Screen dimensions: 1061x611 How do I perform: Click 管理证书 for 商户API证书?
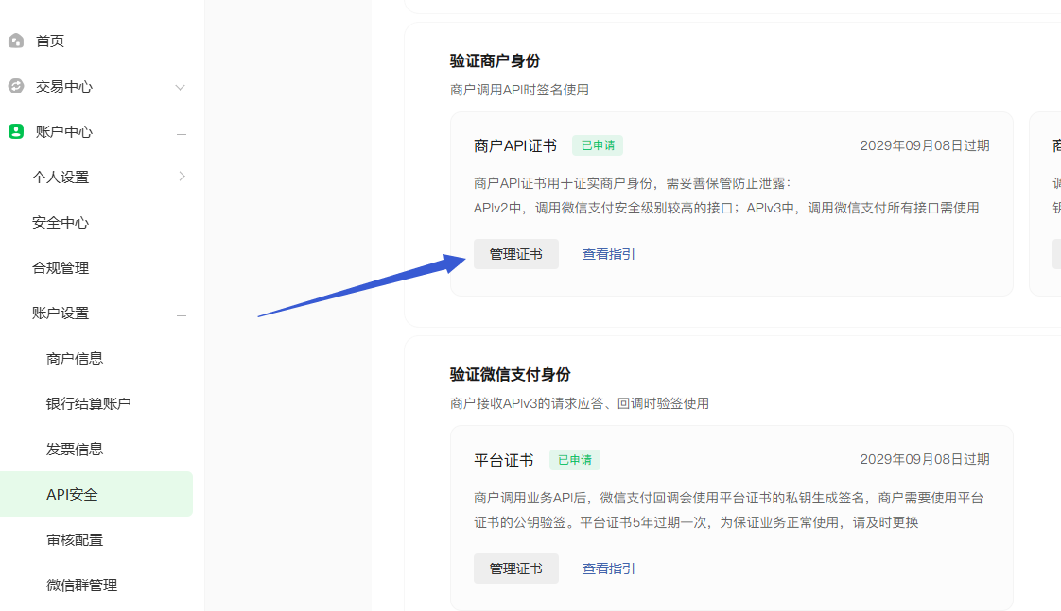[x=516, y=254]
